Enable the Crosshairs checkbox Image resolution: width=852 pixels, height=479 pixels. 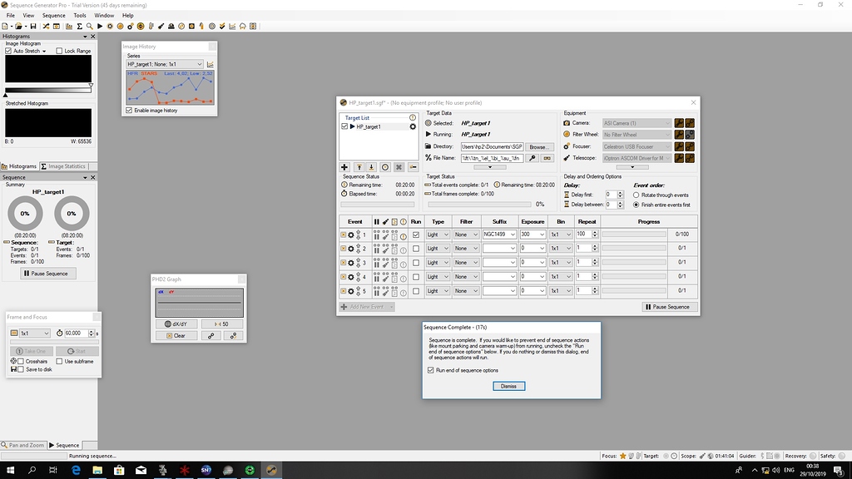coord(21,362)
